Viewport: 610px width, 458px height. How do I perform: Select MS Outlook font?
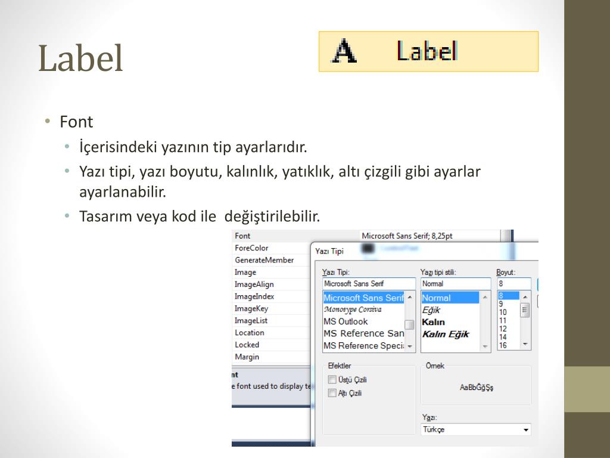coord(364,321)
